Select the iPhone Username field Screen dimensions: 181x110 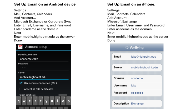(145, 85)
